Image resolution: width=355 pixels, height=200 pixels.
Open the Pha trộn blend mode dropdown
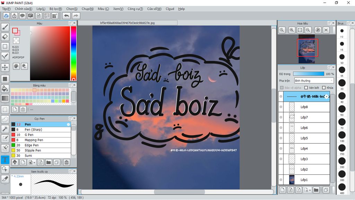(314, 81)
